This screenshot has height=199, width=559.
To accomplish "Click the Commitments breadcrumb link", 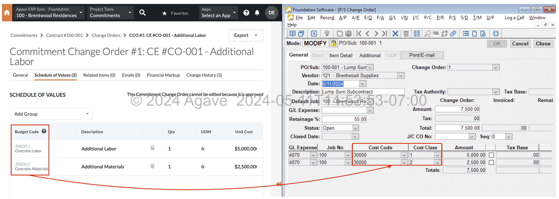I will point(24,35).
